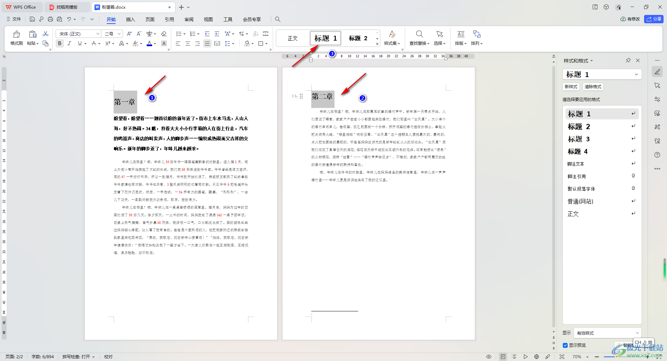
Task: Click the Print icon in quick toolbar
Action: [50, 19]
